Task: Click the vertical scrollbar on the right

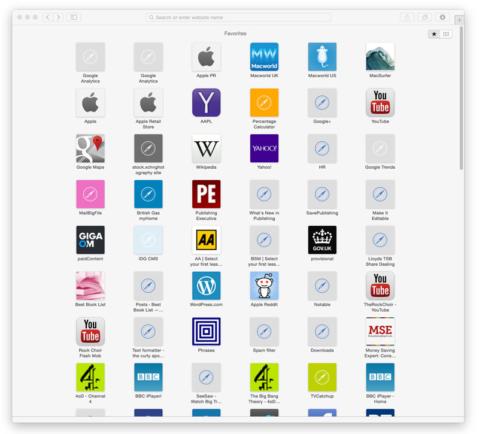Action: pyautogui.click(x=461, y=98)
